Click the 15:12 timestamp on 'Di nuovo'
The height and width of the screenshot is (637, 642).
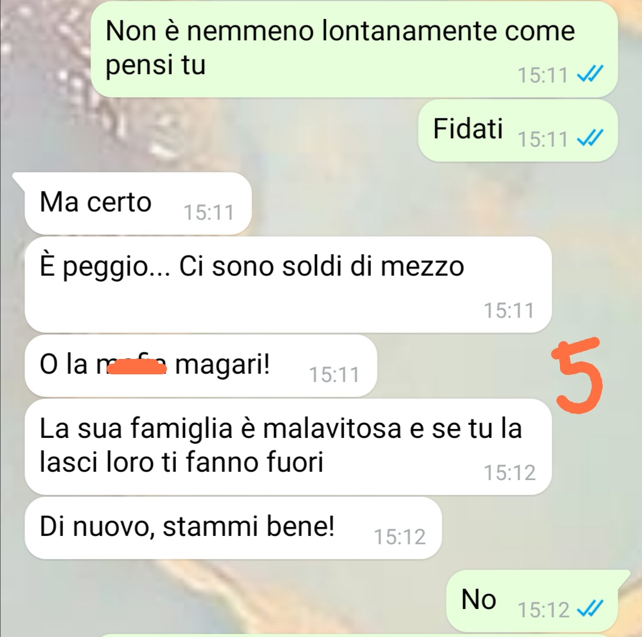(400, 537)
